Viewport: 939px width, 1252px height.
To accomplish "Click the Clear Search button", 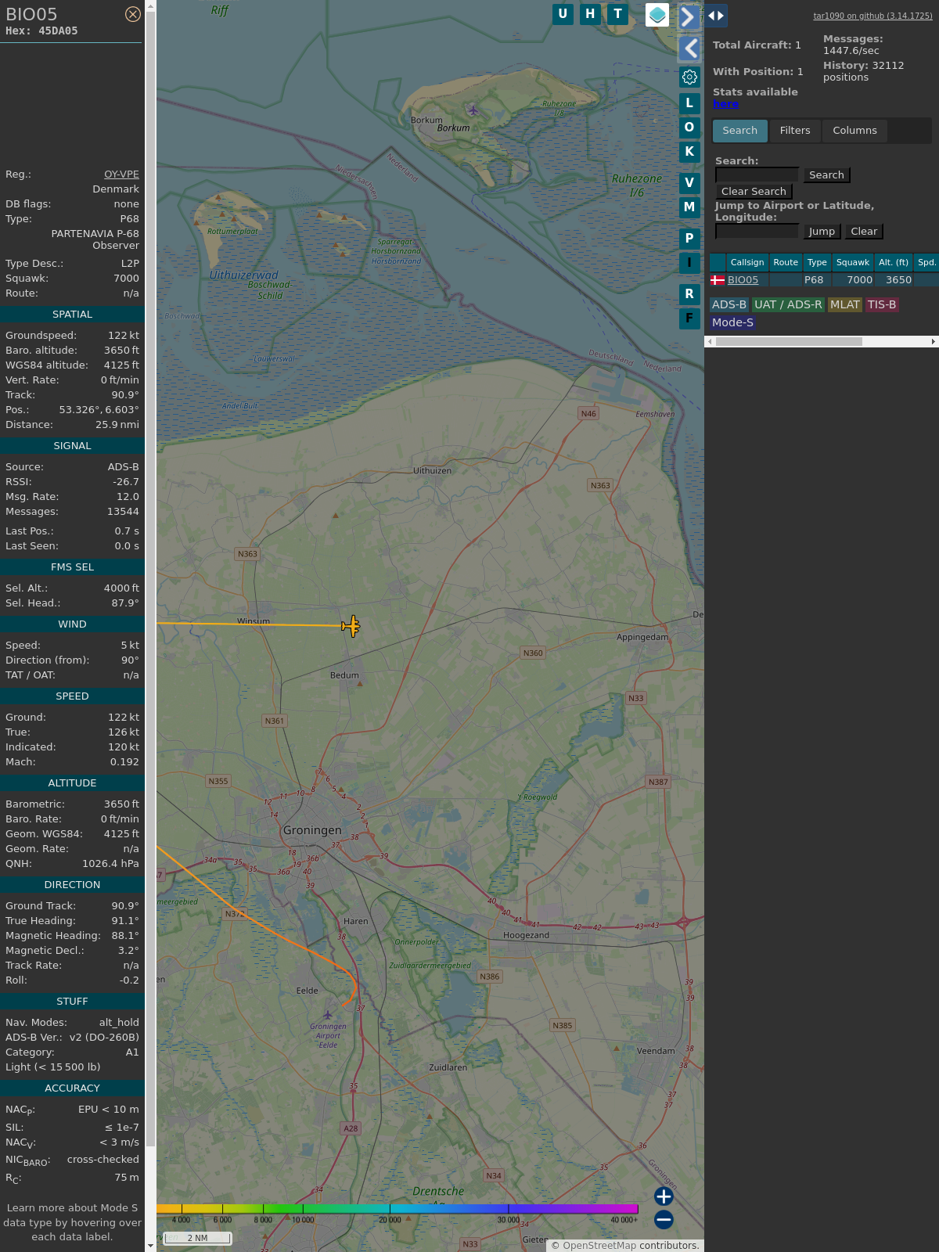I will (x=754, y=192).
